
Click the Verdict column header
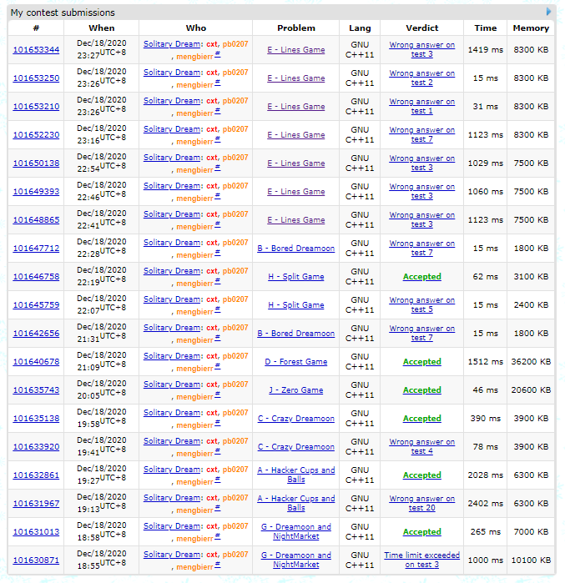421,28
